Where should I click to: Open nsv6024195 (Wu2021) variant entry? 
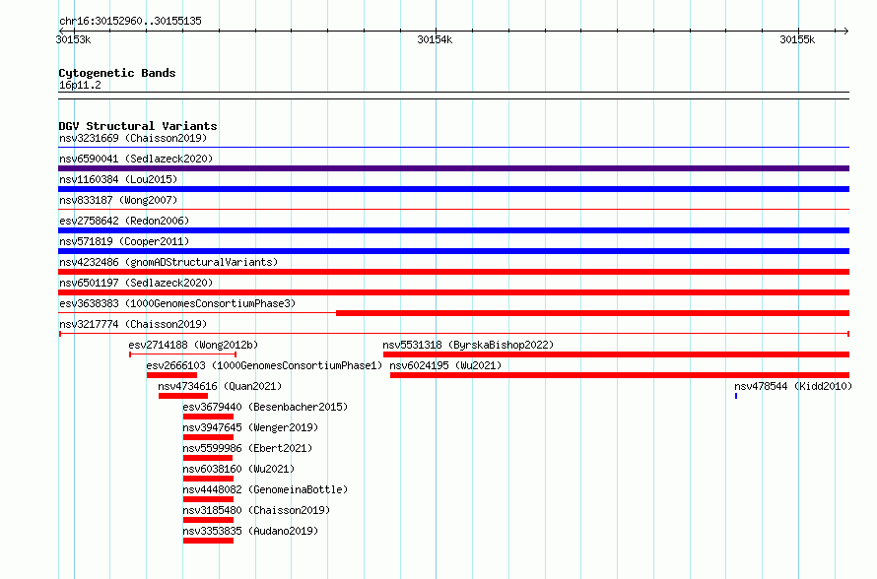click(x=445, y=365)
